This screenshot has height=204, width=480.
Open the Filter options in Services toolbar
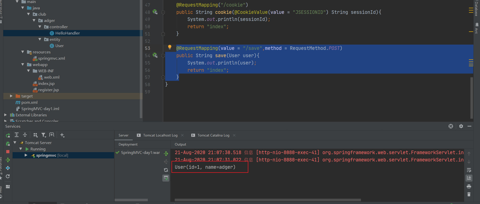tap(44, 135)
